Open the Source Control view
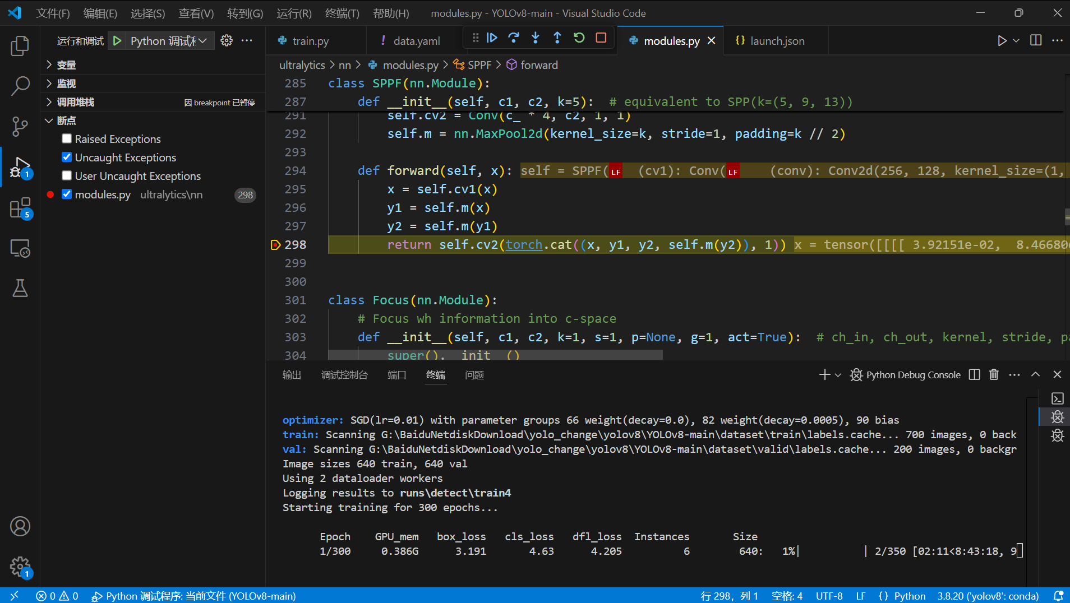Screen dimensions: 1070x603 pos(20,127)
